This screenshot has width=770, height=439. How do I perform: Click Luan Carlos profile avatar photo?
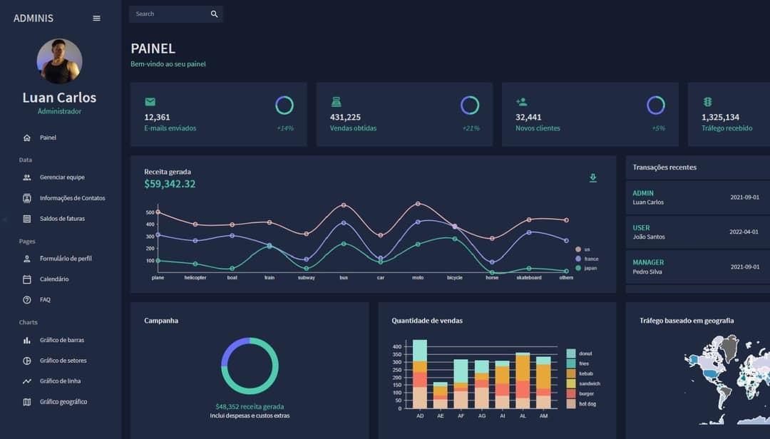[x=59, y=61]
